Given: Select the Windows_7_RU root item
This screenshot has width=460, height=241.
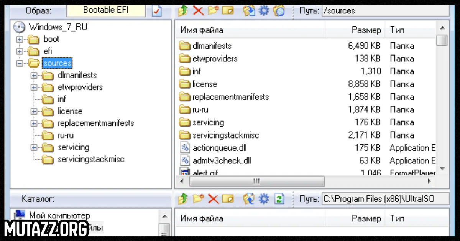Looking at the screenshot, I should tap(58, 27).
